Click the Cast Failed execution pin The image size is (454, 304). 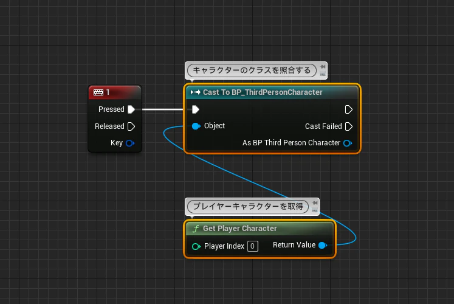(349, 126)
